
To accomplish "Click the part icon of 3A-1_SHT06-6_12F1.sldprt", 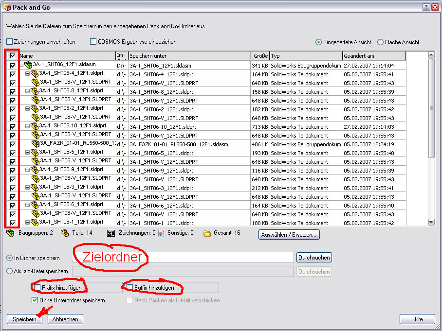I will tap(35, 205).
